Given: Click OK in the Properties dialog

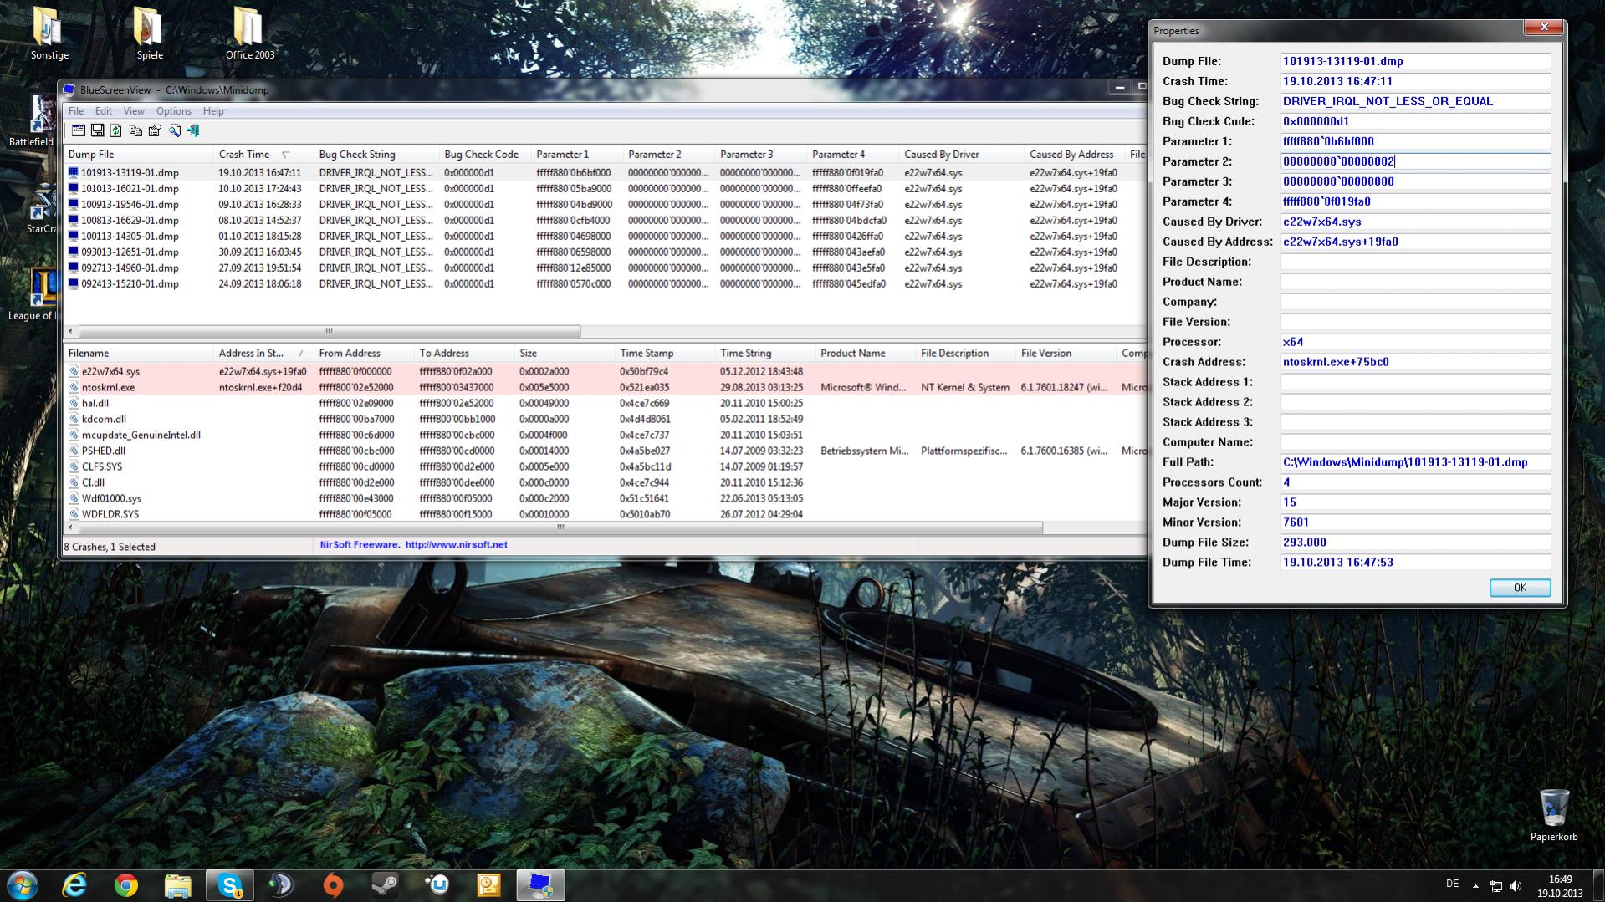Looking at the screenshot, I should 1520,588.
